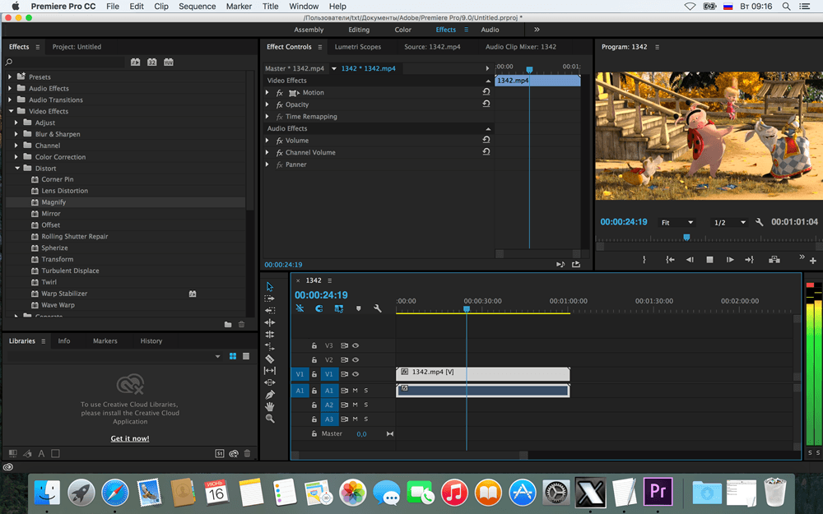
Task: Open the Fit zoom level dropdown
Action: [x=677, y=222]
